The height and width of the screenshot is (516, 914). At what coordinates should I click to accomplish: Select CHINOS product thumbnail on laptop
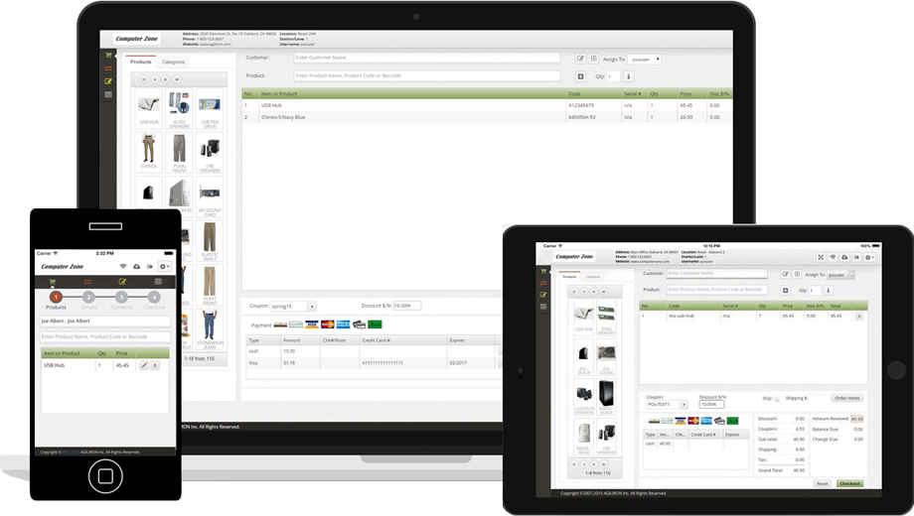pyautogui.click(x=149, y=152)
